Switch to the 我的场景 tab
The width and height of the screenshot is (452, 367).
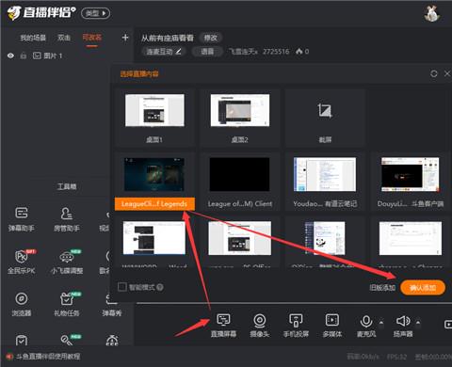pyautogui.click(x=33, y=38)
